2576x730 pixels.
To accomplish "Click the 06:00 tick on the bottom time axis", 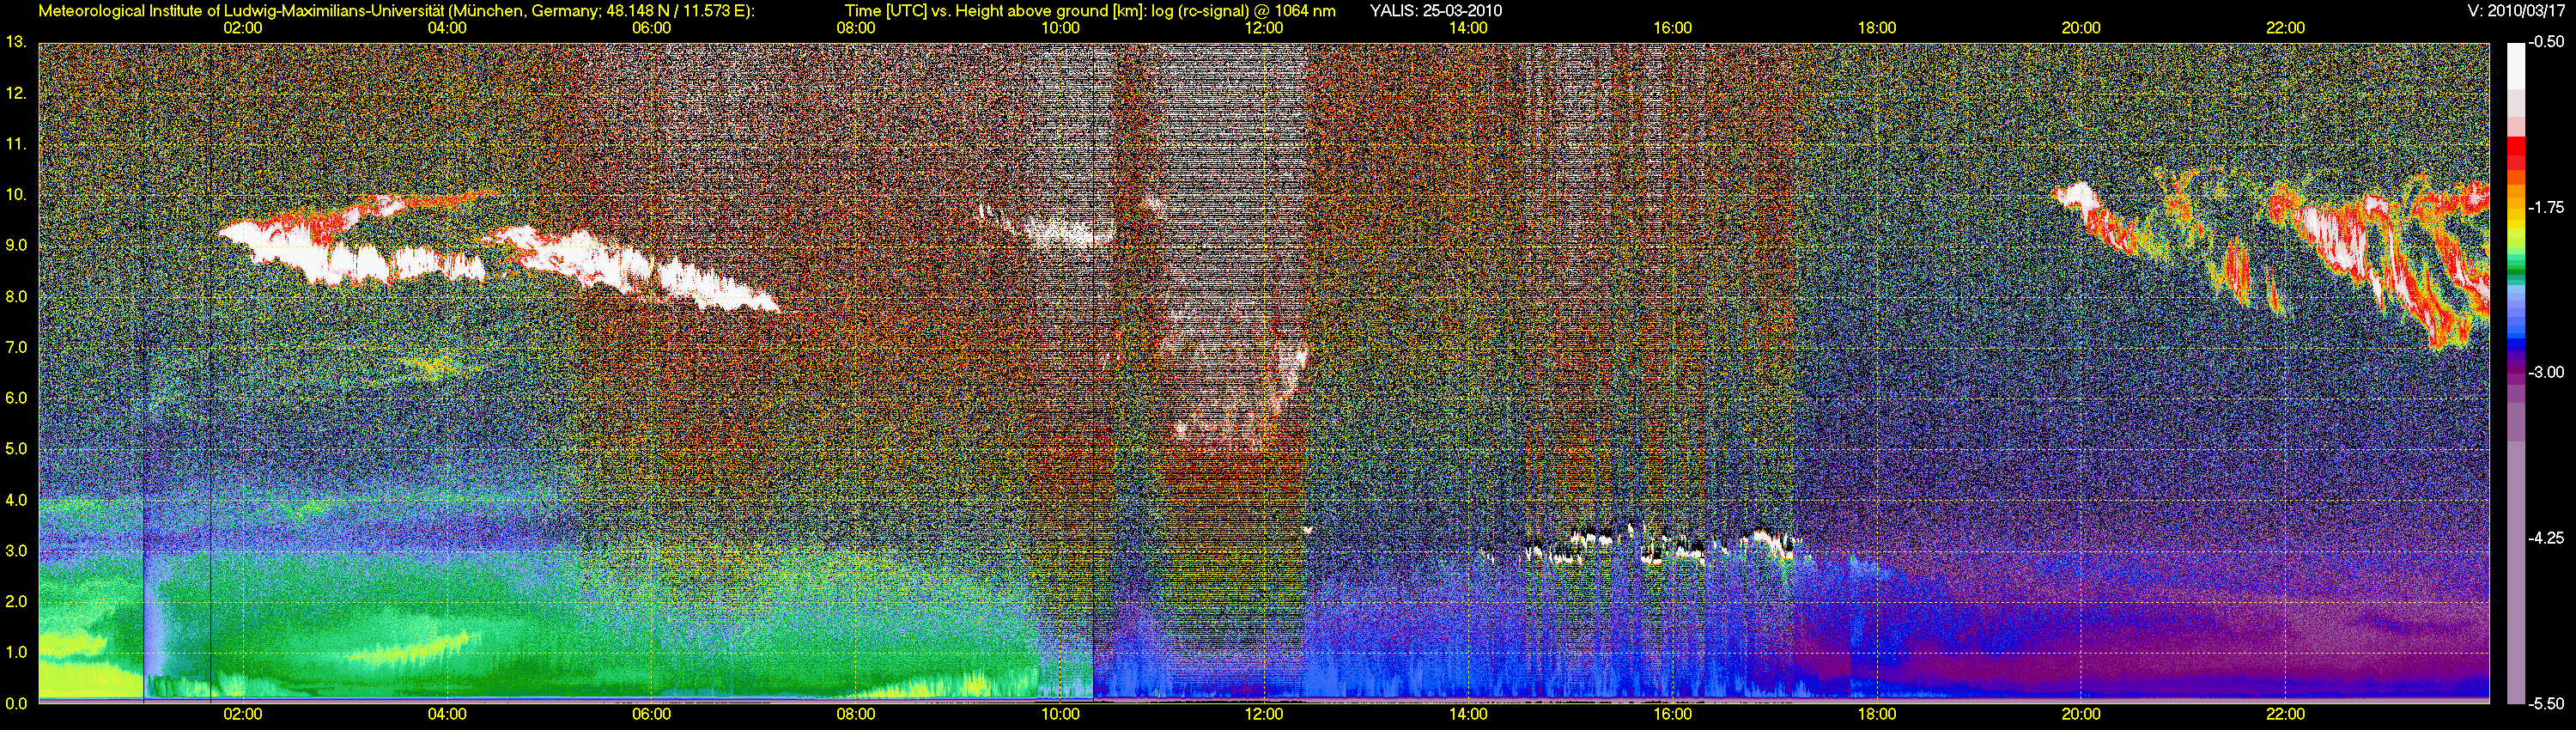I will point(651,715).
